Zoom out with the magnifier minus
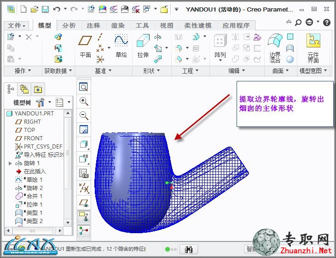336x258 pixels. coord(84,115)
